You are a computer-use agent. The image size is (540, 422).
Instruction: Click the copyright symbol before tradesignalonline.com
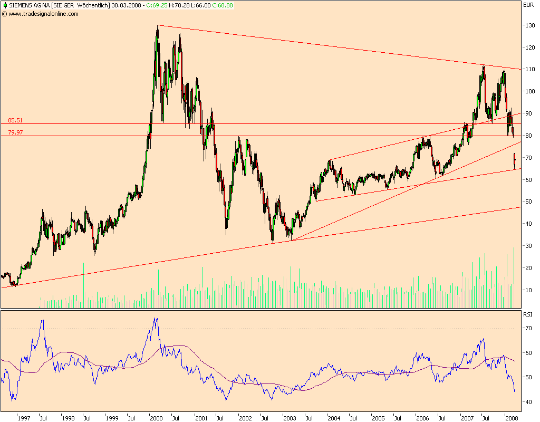pos(6,15)
